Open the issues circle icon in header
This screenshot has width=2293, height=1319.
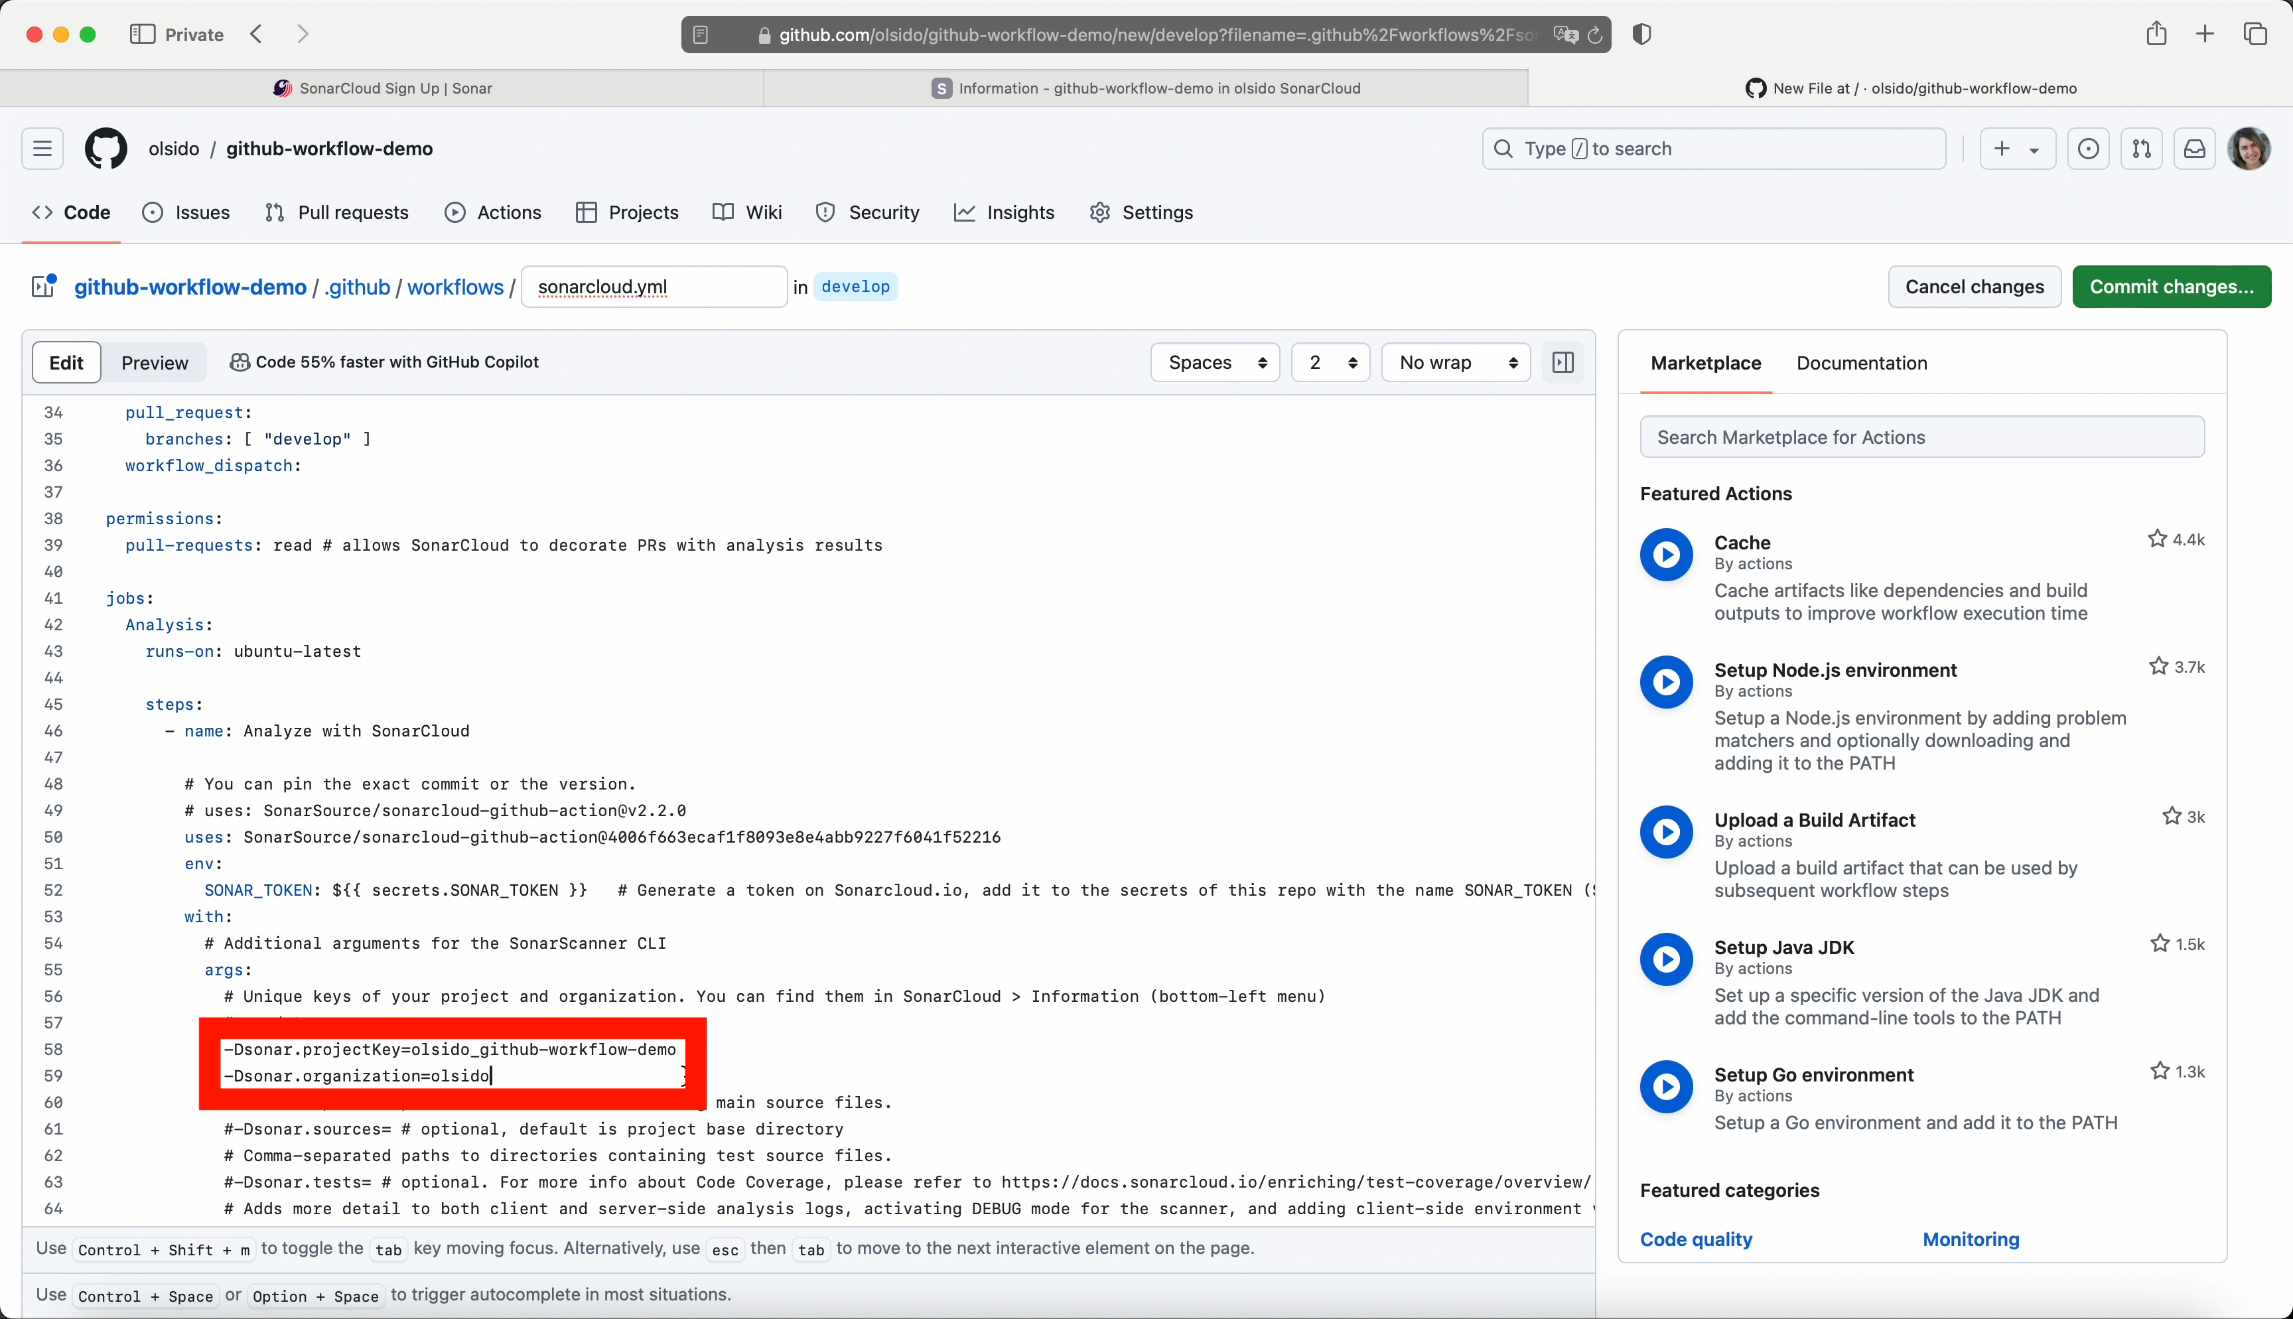pos(2087,149)
